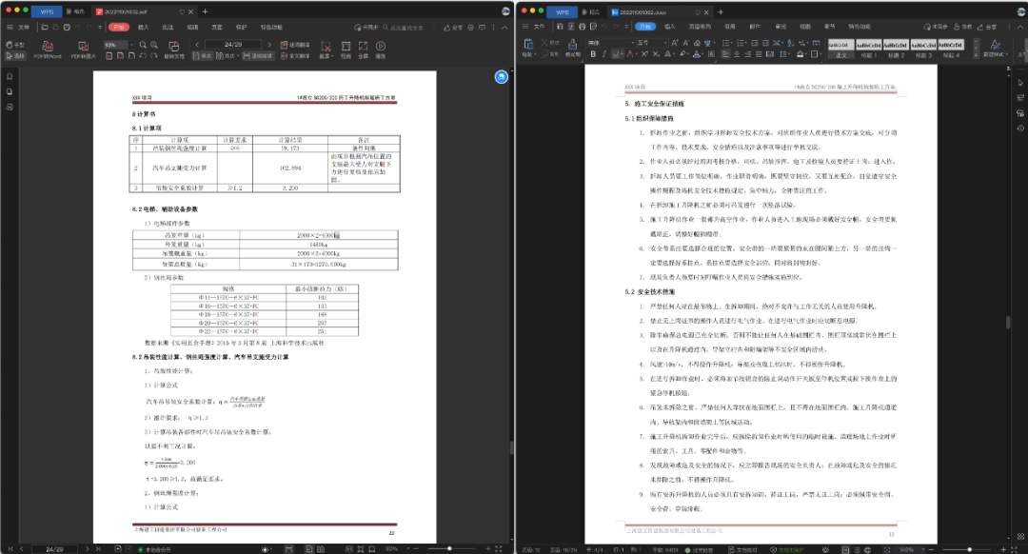1028x554 pixels.
Task: Click the PDF to image convert icon
Action: coord(84,47)
